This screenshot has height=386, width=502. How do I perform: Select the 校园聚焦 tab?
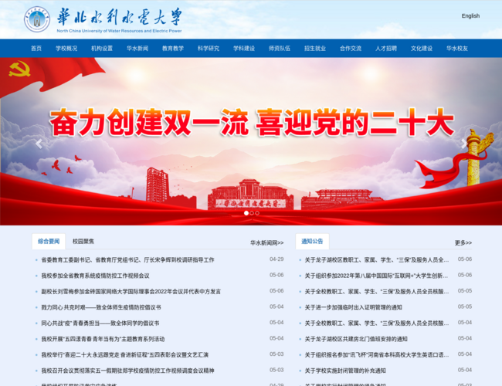[x=83, y=242]
